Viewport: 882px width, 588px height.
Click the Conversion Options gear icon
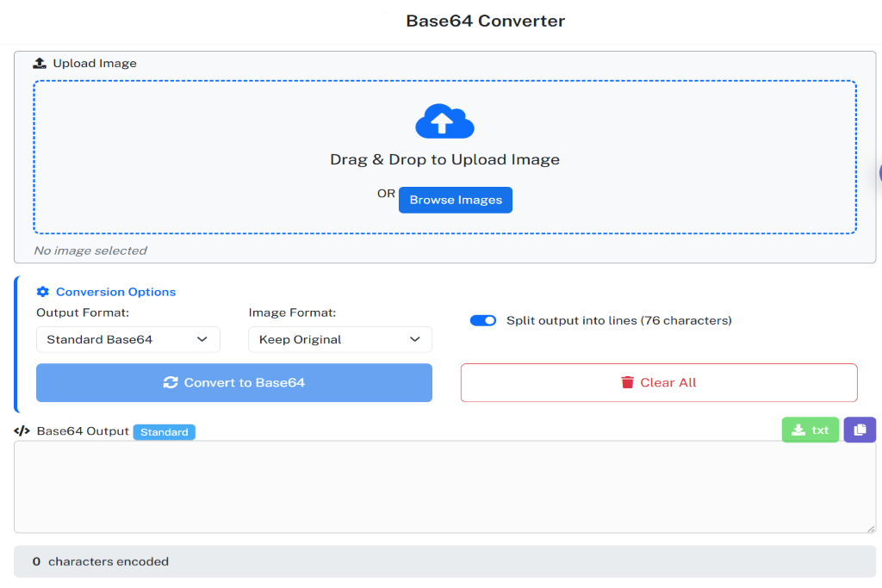click(x=43, y=292)
